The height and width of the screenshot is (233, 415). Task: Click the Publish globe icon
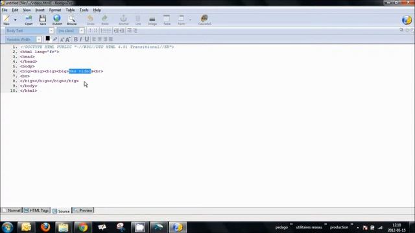(x=57, y=20)
